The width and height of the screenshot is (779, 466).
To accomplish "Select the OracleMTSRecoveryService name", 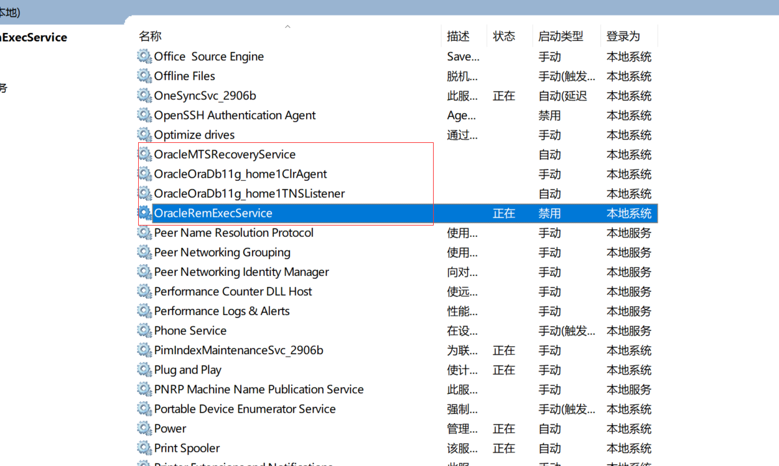I will click(225, 155).
